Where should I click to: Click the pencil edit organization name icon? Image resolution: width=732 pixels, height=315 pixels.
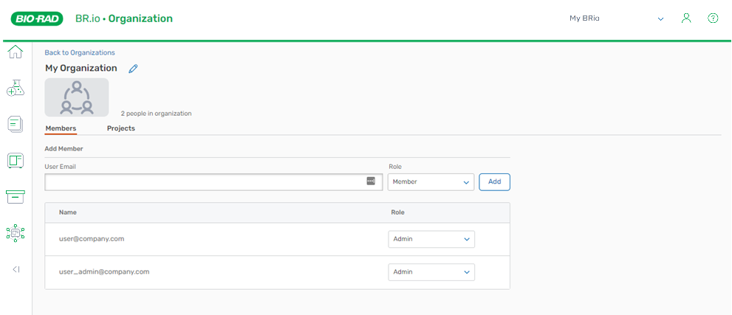[133, 69]
